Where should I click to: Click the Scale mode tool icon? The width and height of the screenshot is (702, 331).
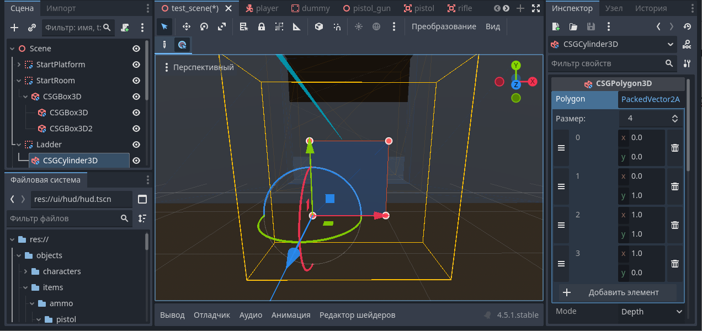221,26
